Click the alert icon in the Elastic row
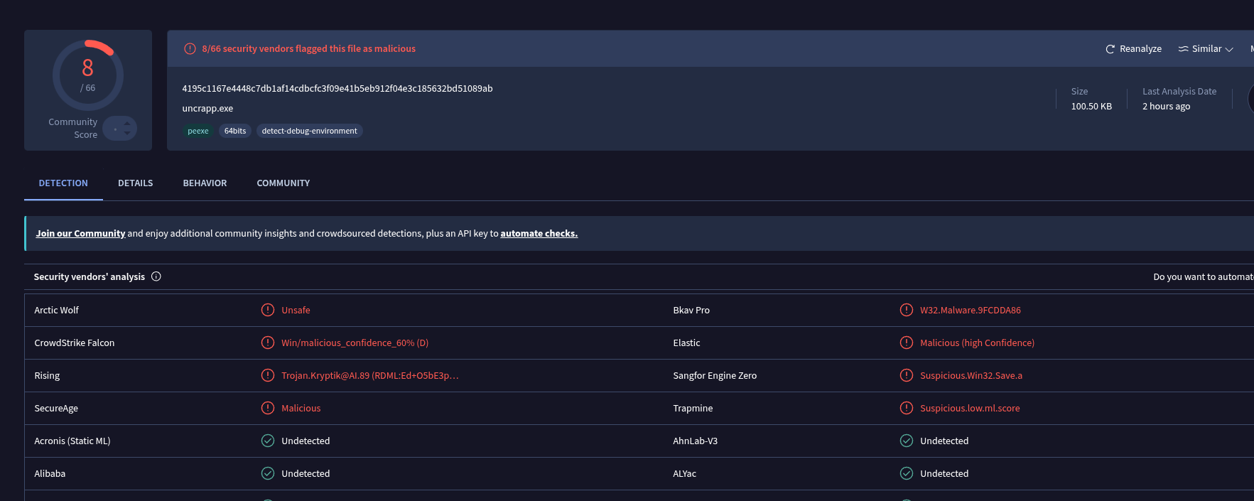This screenshot has height=501, width=1254. [x=907, y=343]
